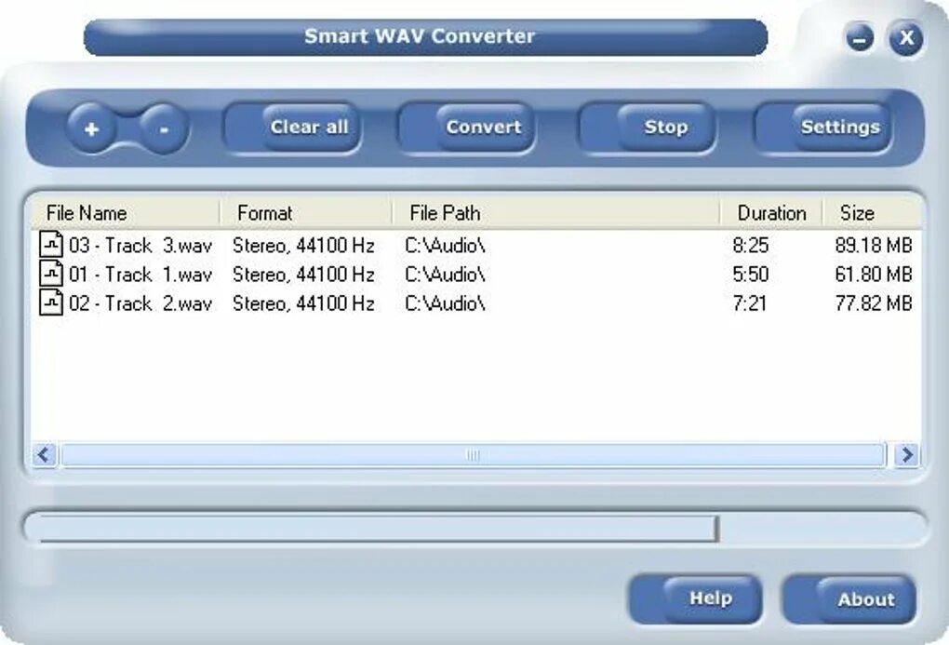Click the 77.82 MB size value
The width and height of the screenshot is (949, 645).
point(874,303)
